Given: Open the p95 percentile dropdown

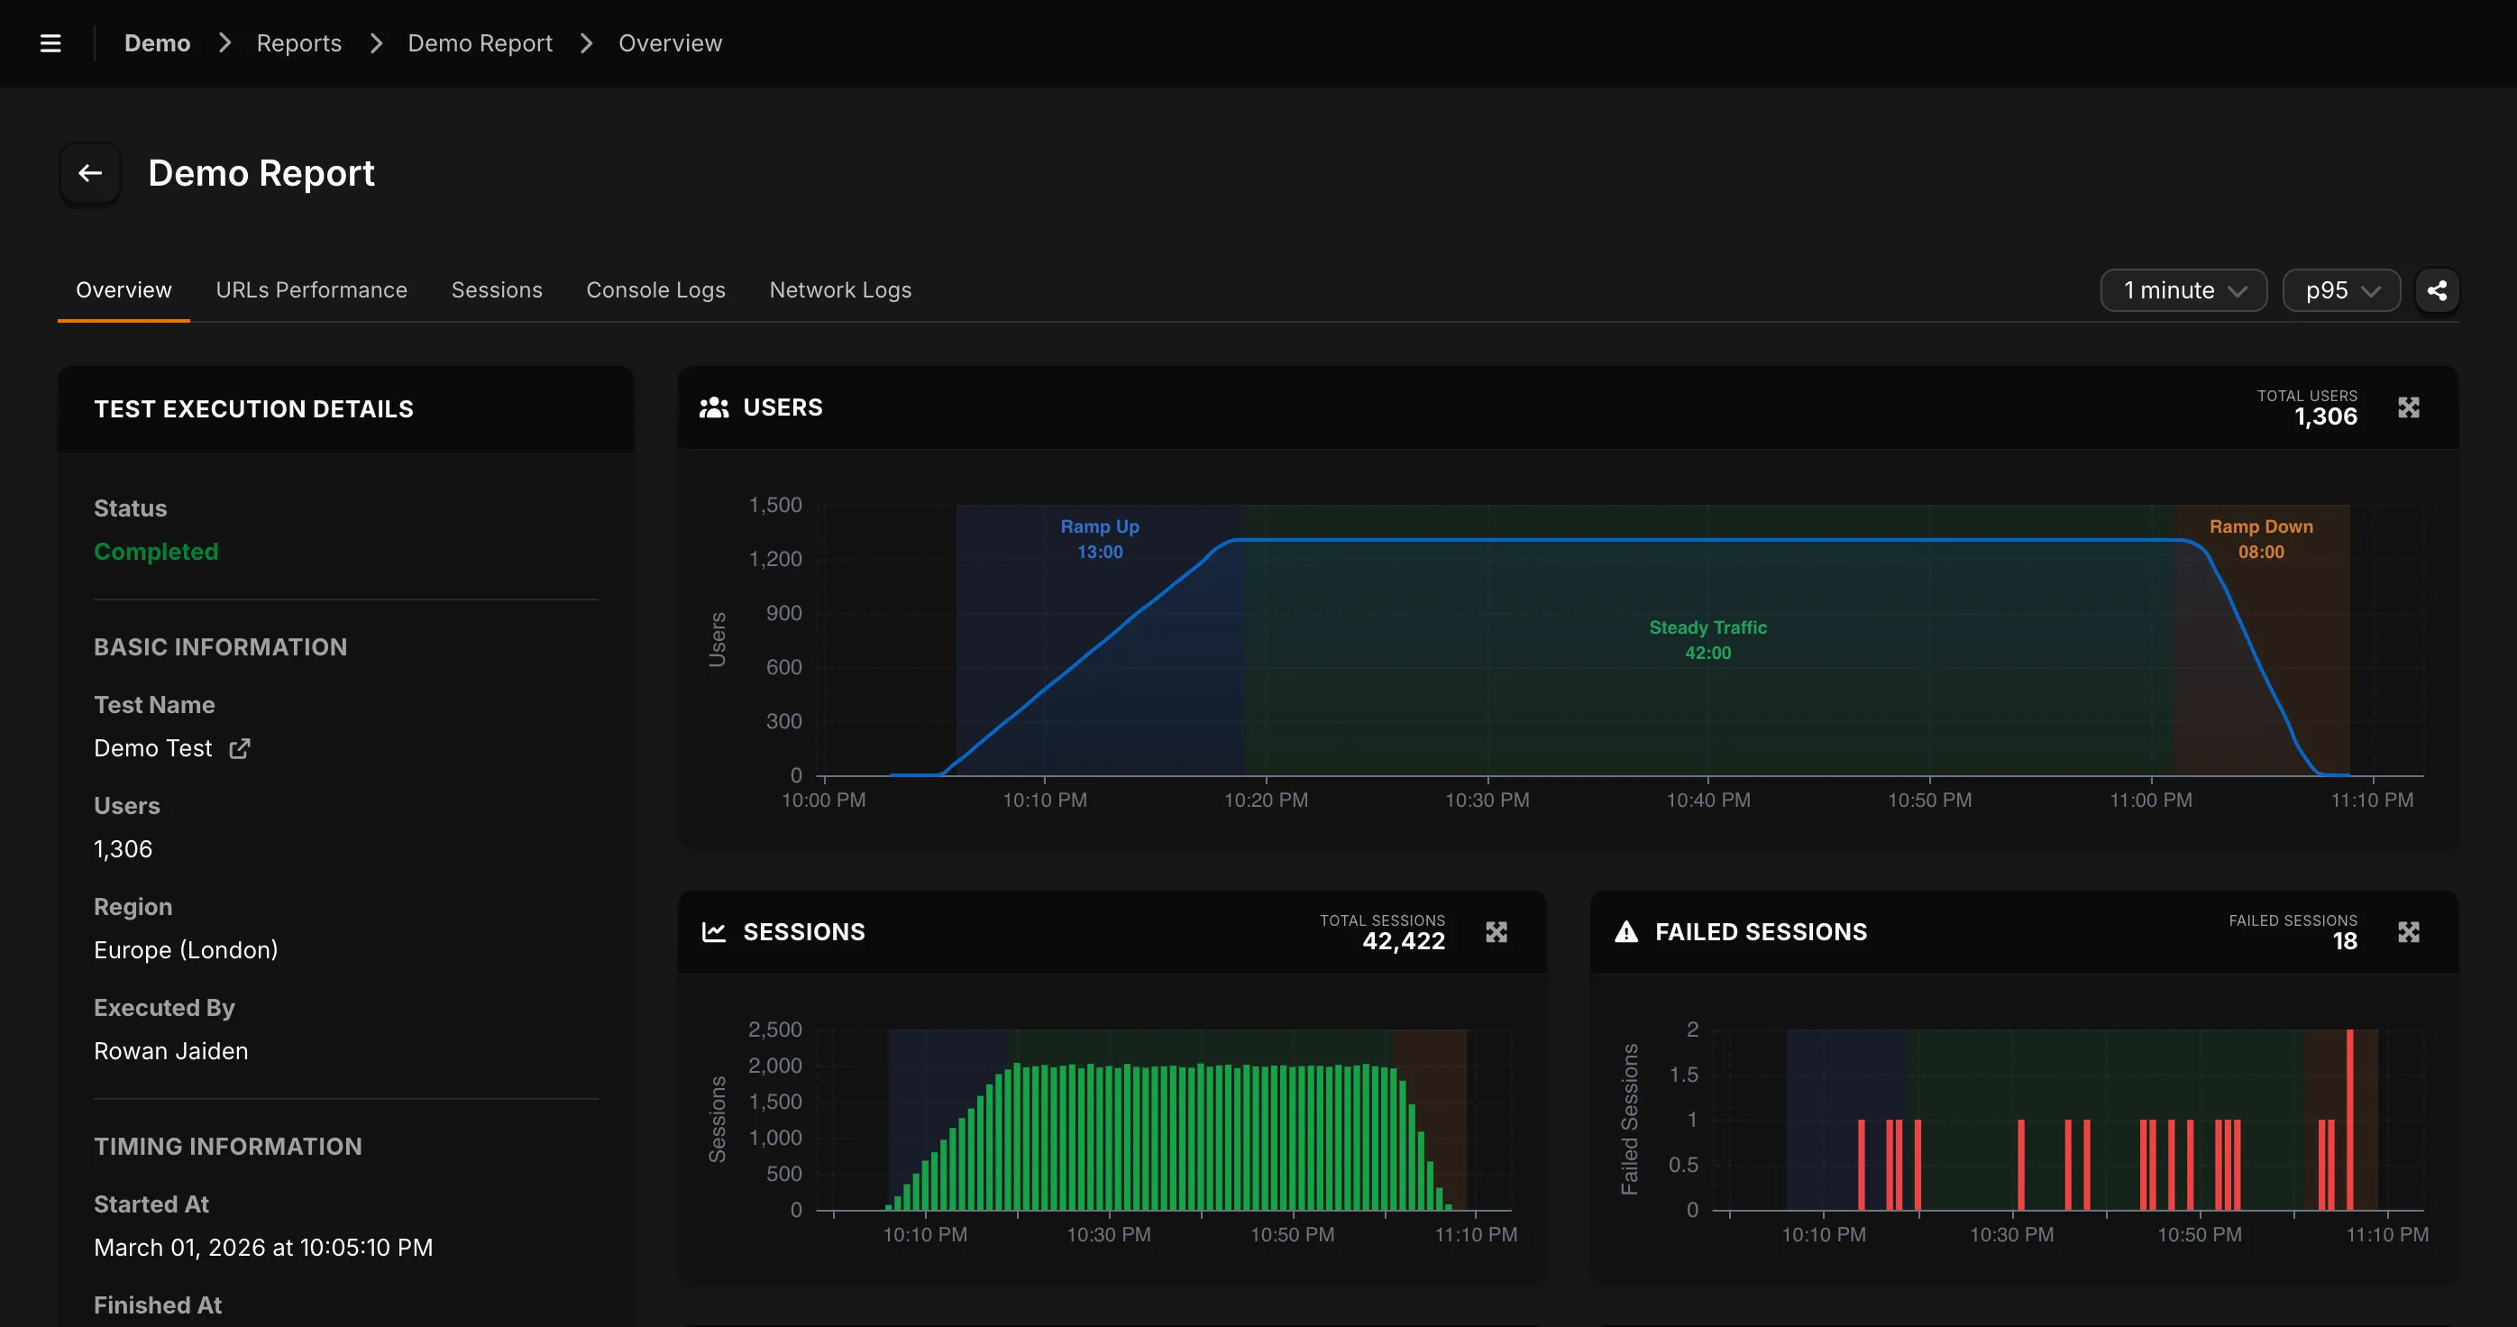Looking at the screenshot, I should coord(2341,290).
